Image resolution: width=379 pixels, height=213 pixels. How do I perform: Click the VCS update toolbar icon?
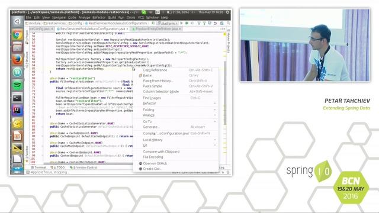pyautogui.click(x=199, y=23)
